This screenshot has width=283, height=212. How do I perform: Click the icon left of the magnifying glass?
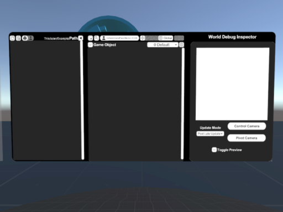tap(90, 38)
